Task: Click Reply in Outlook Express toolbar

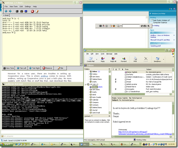Action: pyautogui.click(x=103, y=59)
